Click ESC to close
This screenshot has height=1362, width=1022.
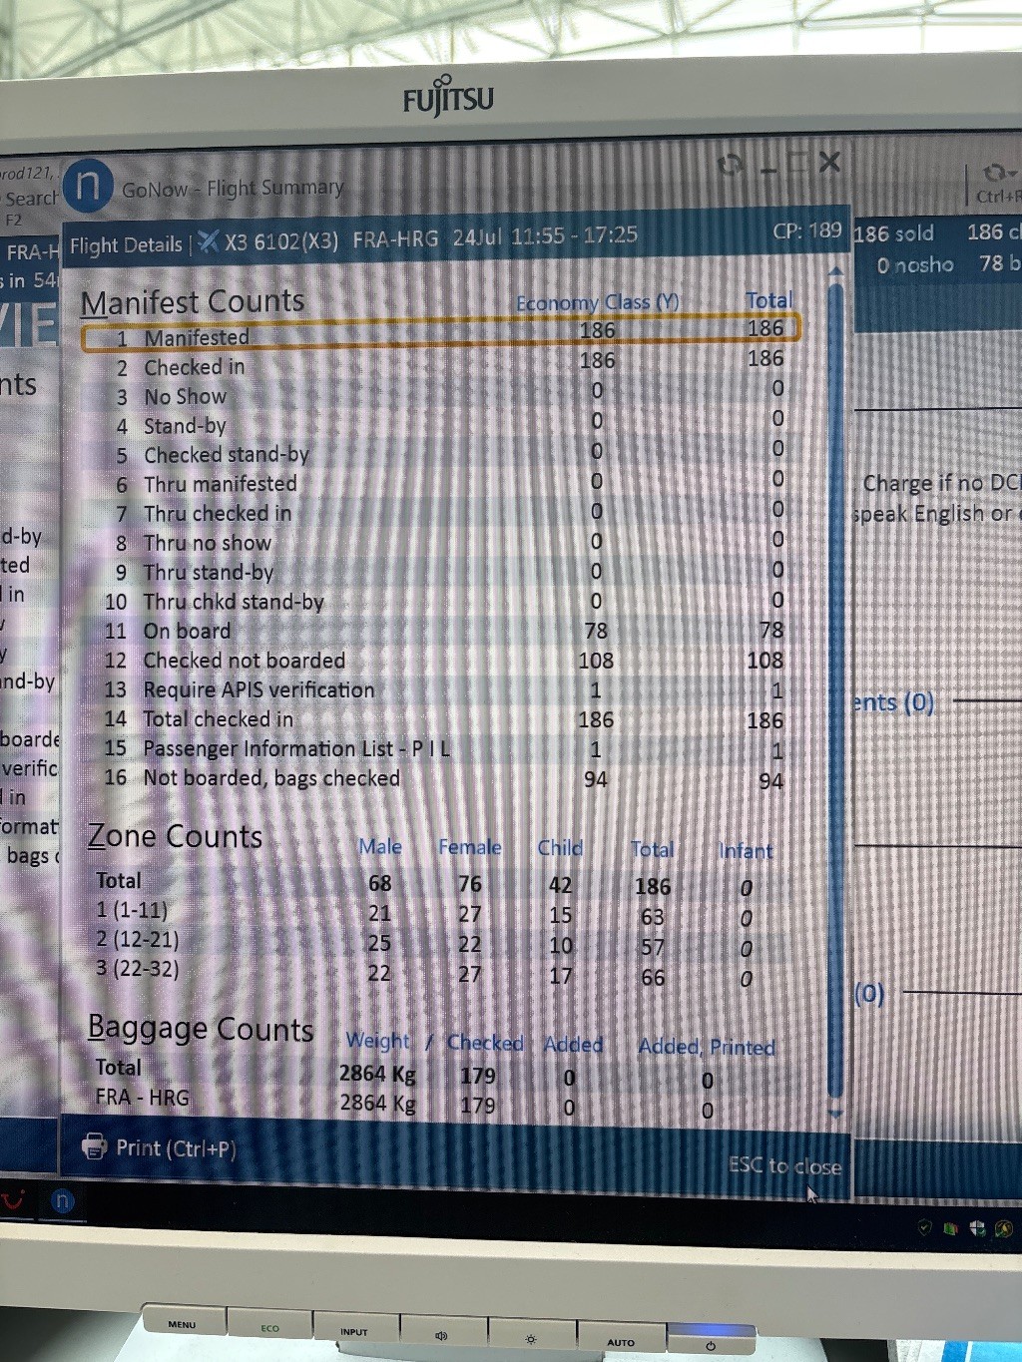pos(784,1165)
